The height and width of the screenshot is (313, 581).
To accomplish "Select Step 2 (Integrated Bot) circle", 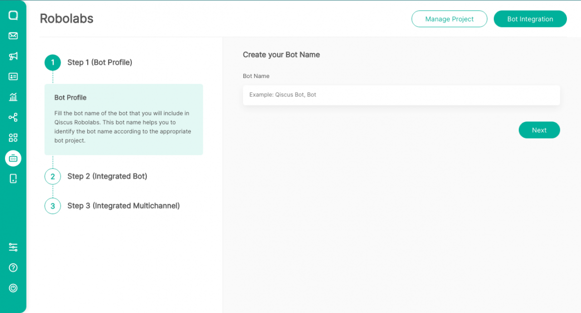I will (53, 176).
